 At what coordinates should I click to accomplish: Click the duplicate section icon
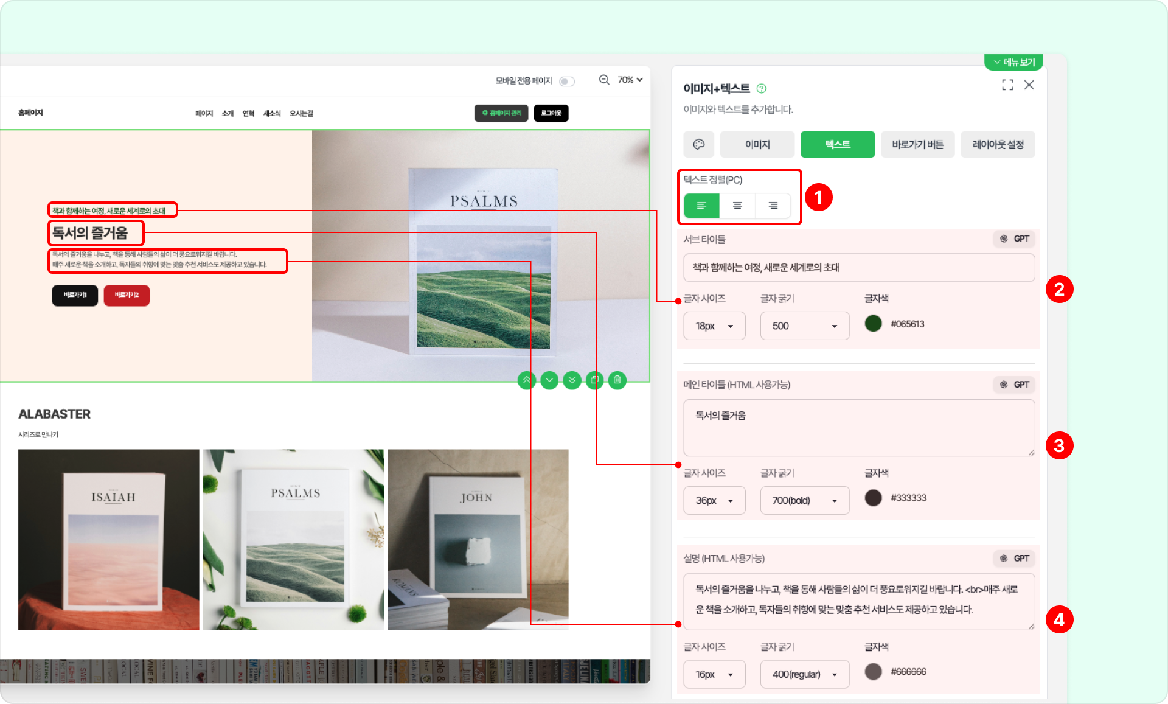tap(594, 380)
